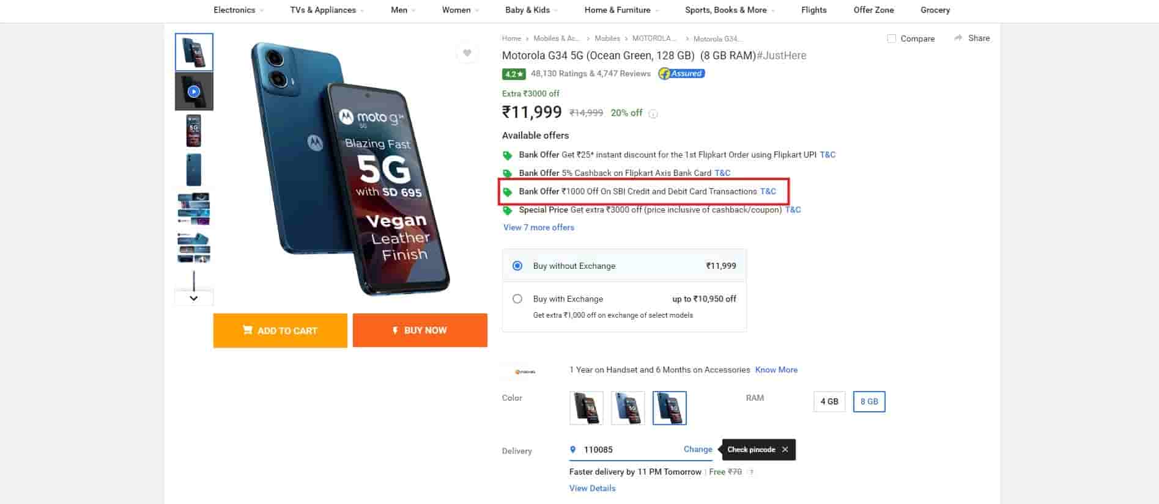Expand View 7 more offers
This screenshot has height=504, width=1159.
point(539,227)
